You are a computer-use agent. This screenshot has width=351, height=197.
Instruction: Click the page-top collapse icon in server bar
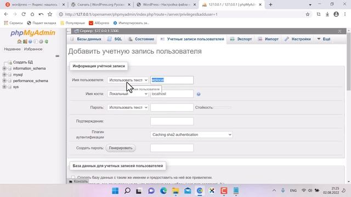(x=339, y=31)
